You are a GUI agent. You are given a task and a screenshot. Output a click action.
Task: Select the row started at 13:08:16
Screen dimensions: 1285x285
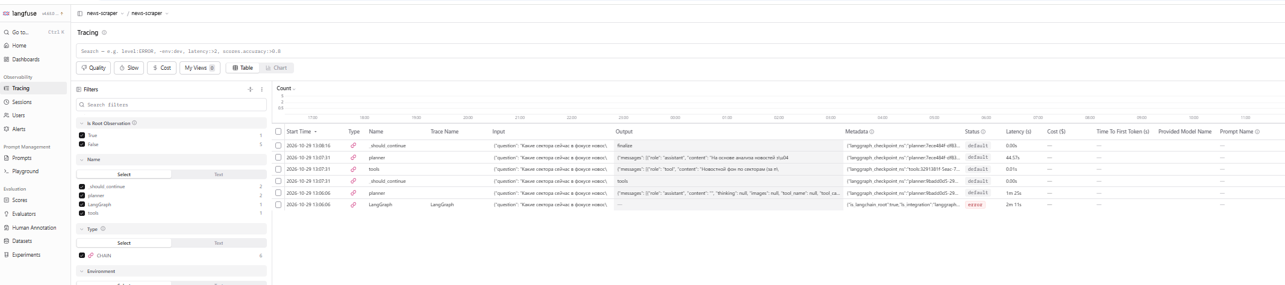278,146
